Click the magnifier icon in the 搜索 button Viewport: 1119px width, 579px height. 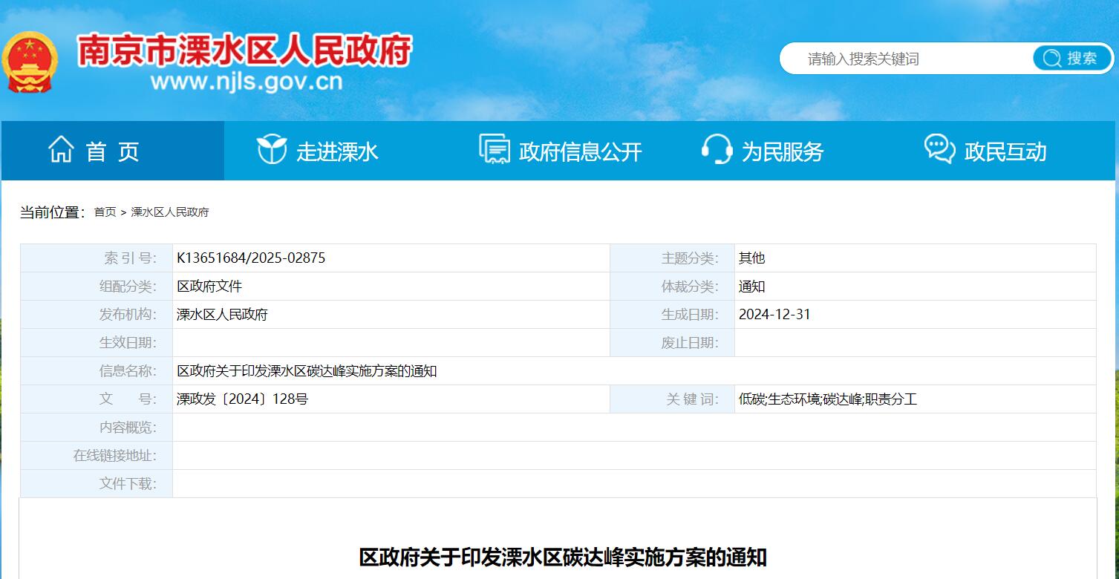1051,59
